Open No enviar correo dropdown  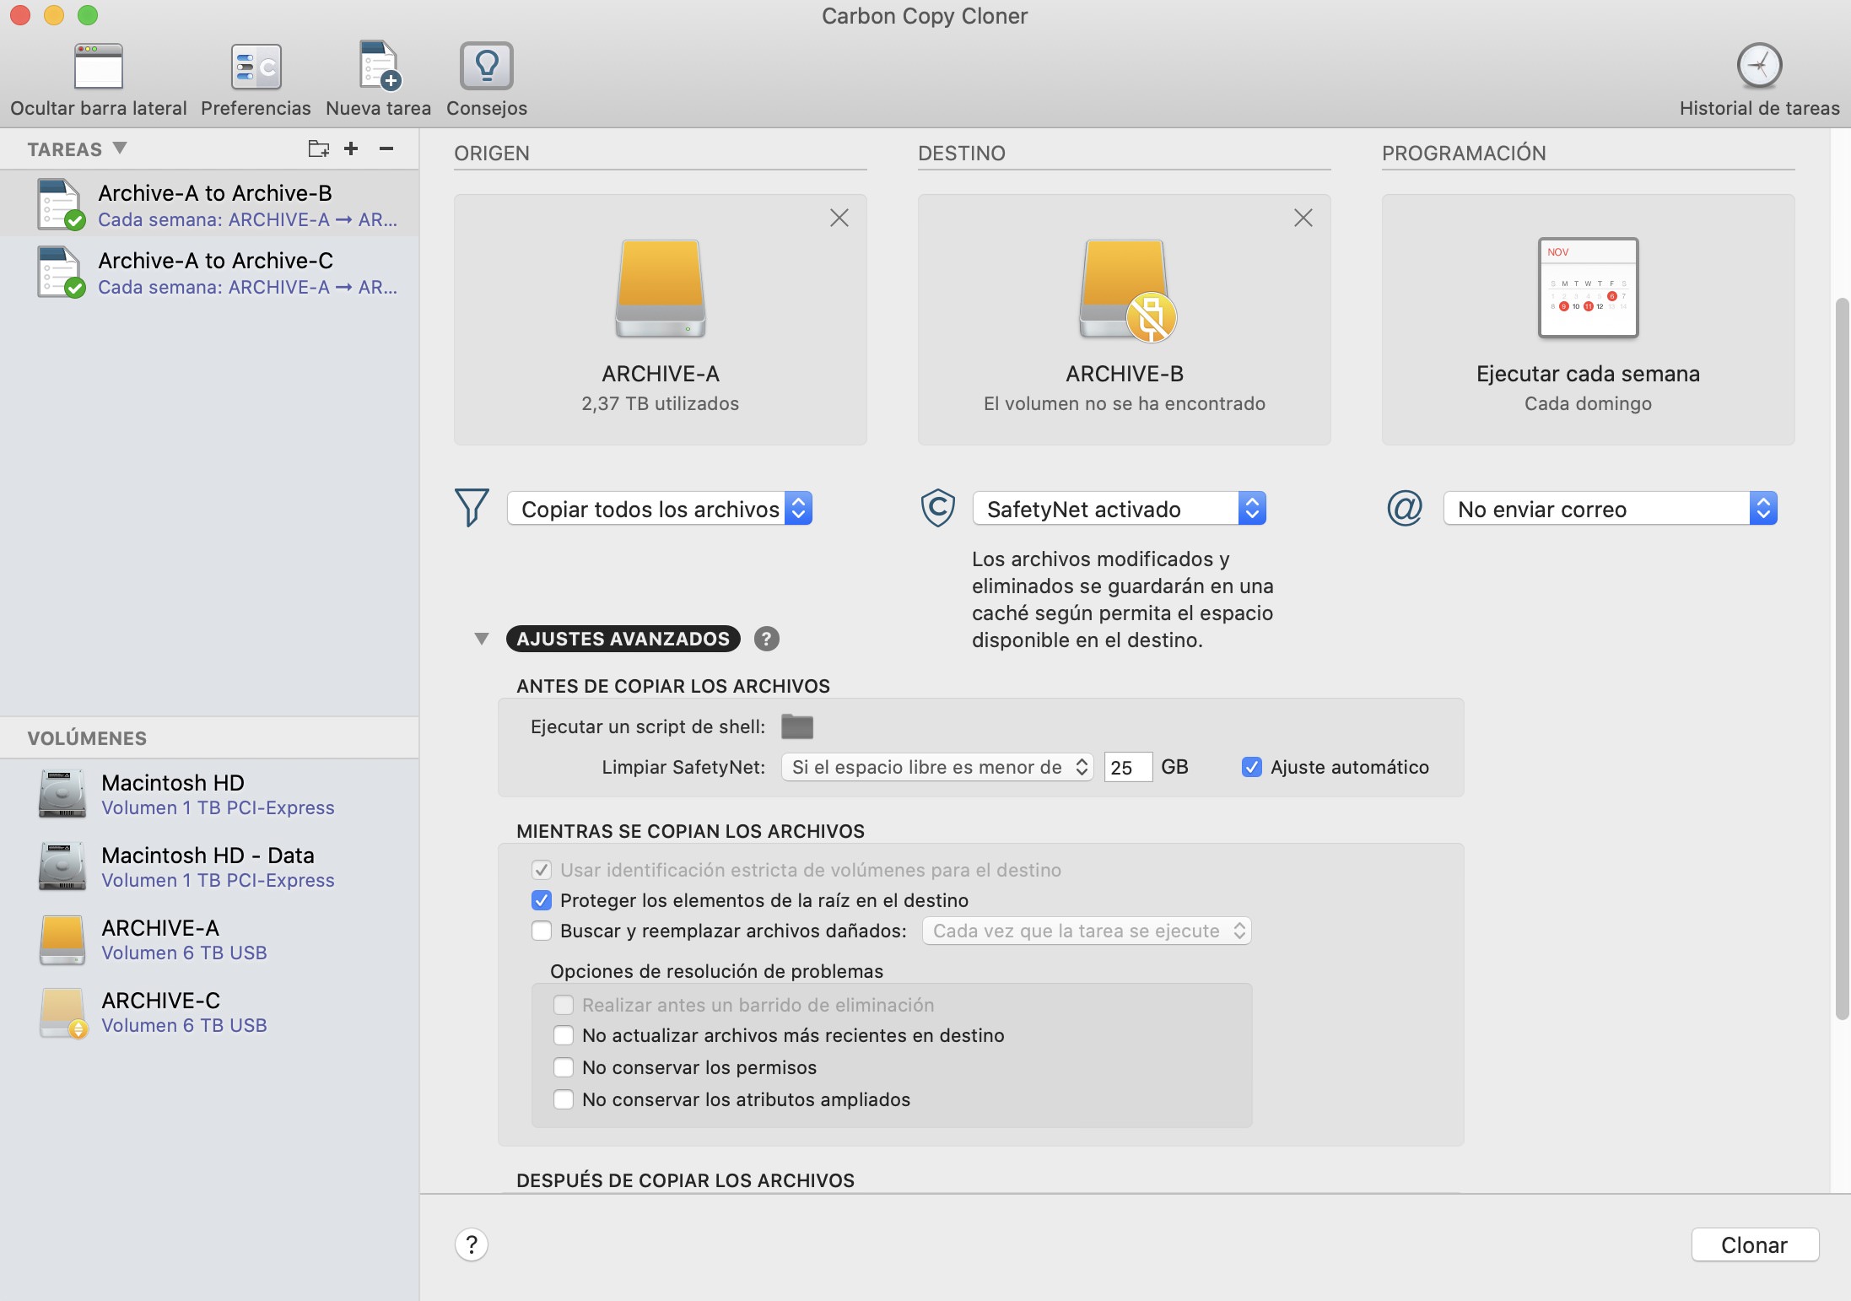[1611, 509]
